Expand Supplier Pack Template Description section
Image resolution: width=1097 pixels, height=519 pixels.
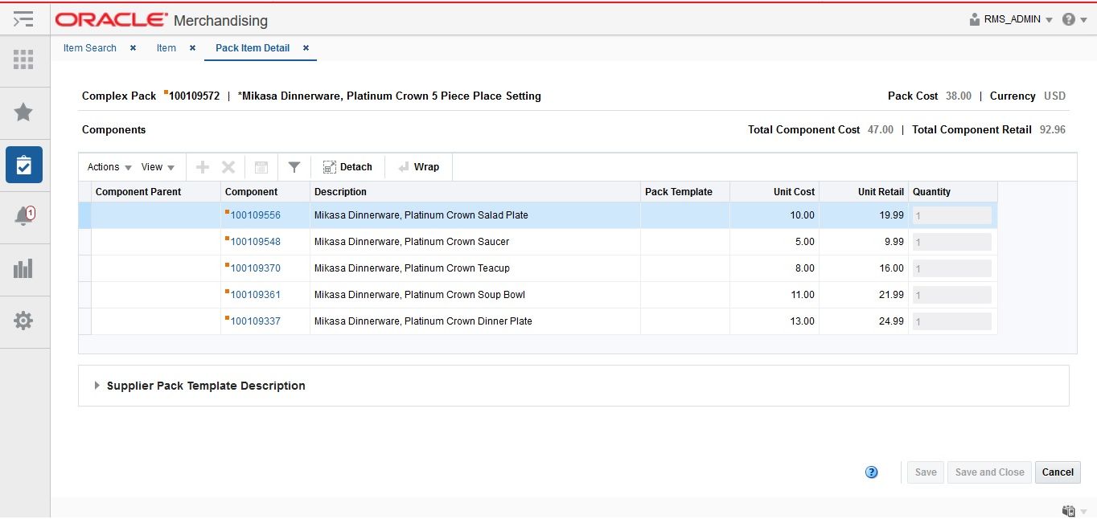[97, 386]
